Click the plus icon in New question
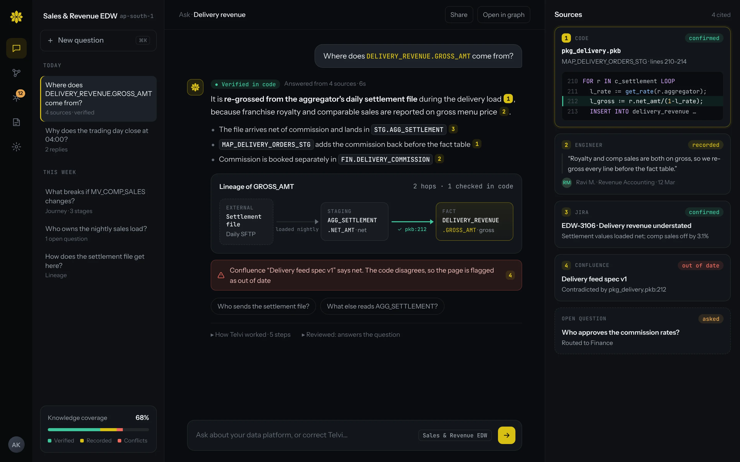The height and width of the screenshot is (462, 740). pos(50,40)
